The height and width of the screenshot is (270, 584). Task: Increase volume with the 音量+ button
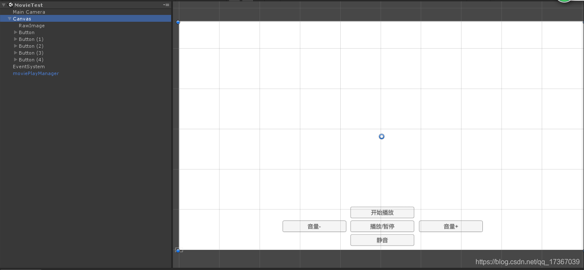pyautogui.click(x=450, y=226)
